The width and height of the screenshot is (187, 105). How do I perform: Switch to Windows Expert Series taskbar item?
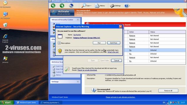point(27,102)
